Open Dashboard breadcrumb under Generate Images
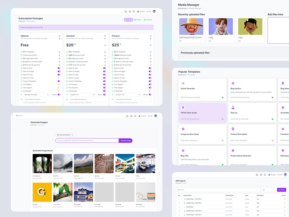 coord(34,125)
